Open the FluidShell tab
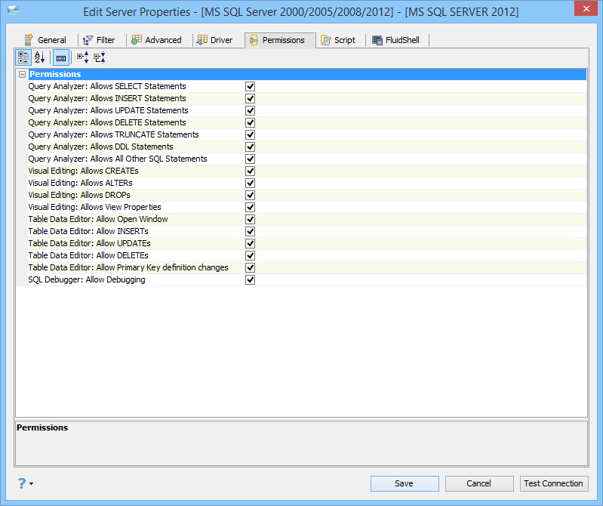The width and height of the screenshot is (603, 506). 396,40
